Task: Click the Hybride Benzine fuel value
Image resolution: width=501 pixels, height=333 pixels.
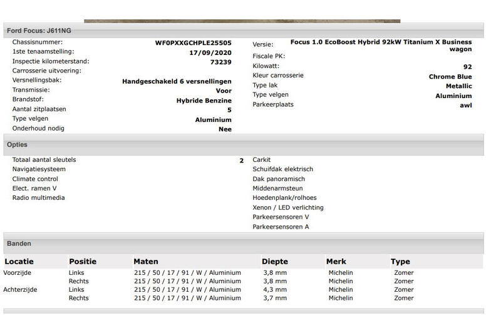Action: (204, 100)
